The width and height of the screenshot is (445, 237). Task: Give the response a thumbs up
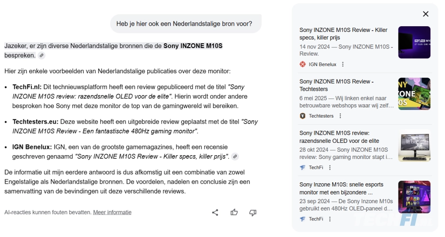234,212
